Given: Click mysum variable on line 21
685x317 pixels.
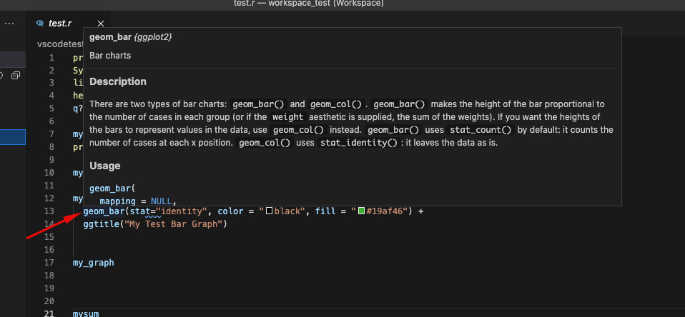Looking at the screenshot, I should (x=86, y=314).
